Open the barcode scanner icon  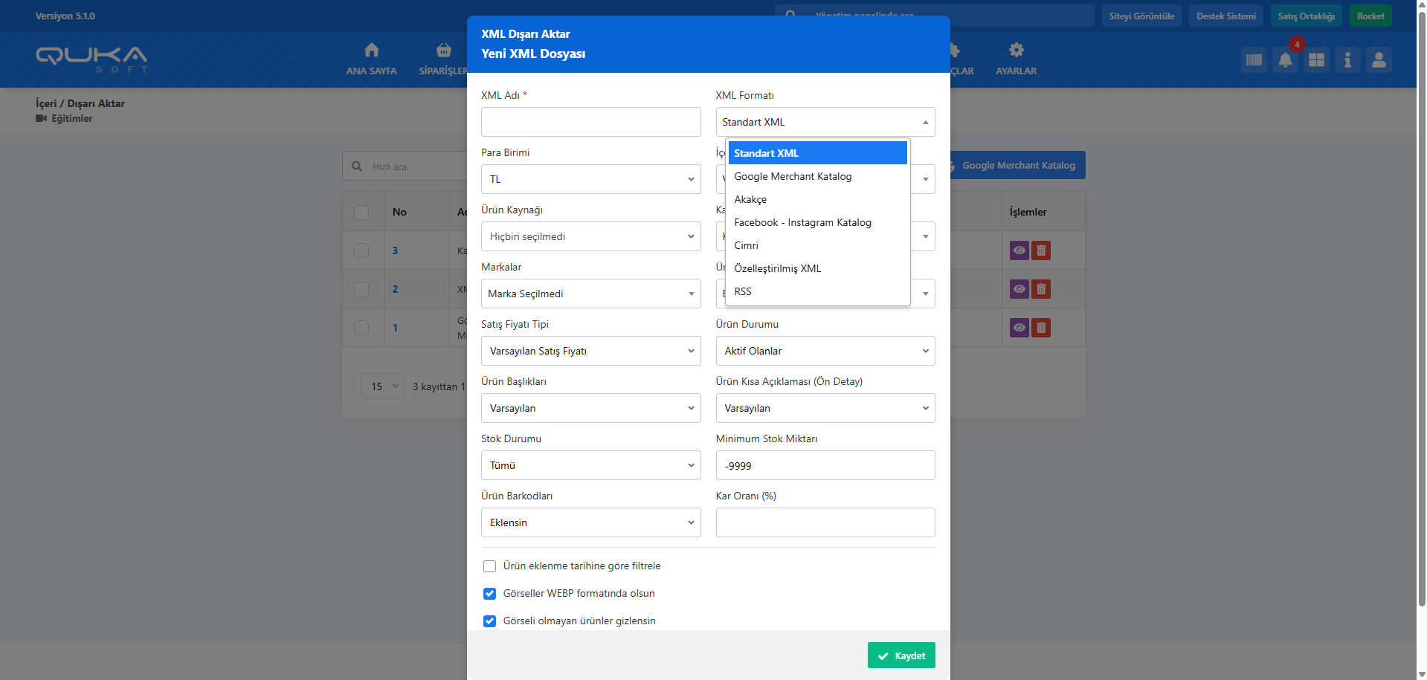[x=1254, y=60]
